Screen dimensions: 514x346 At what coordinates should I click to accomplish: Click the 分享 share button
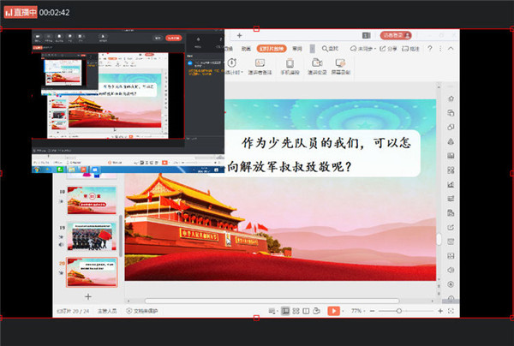pyautogui.click(x=388, y=49)
